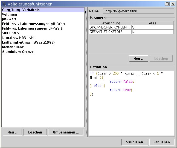
Task: Select SO4 und S entry
Action: (43, 33)
